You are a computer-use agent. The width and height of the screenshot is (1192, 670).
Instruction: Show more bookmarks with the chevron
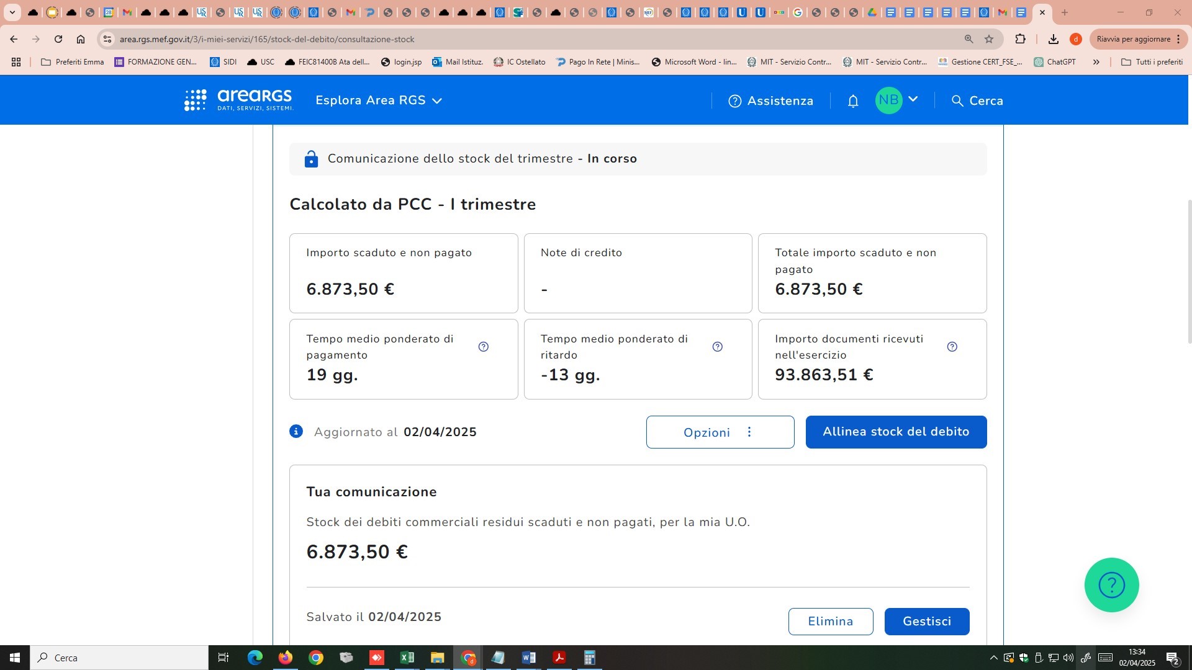(1096, 62)
